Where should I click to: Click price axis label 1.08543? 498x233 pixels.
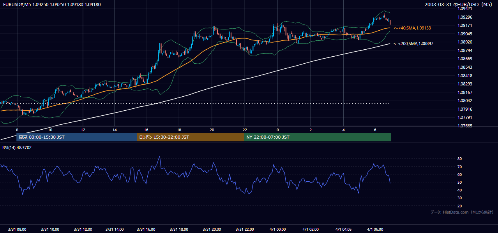click(465, 67)
